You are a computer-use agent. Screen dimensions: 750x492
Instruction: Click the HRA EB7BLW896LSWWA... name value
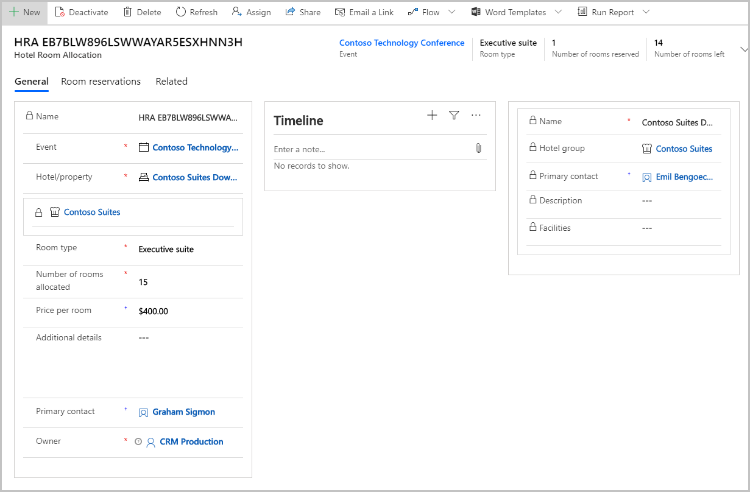click(188, 118)
